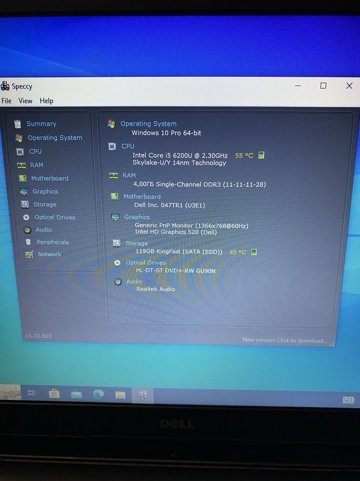Open Mail app from the taskbar

tap(76, 394)
